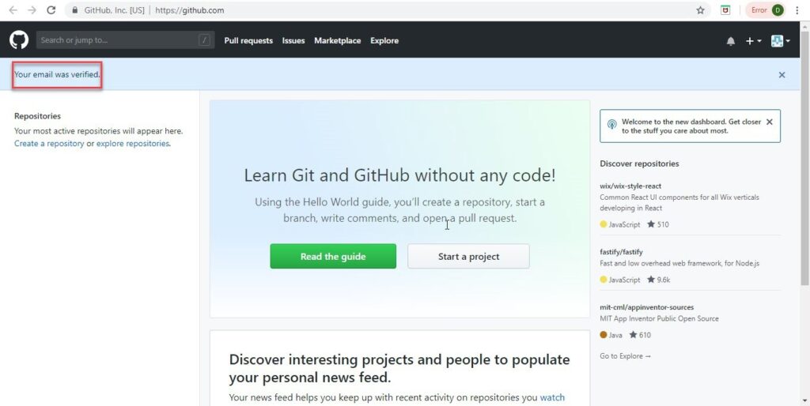This screenshot has width=810, height=406.
Task: Click the padlock site info icon
Action: [x=75, y=10]
